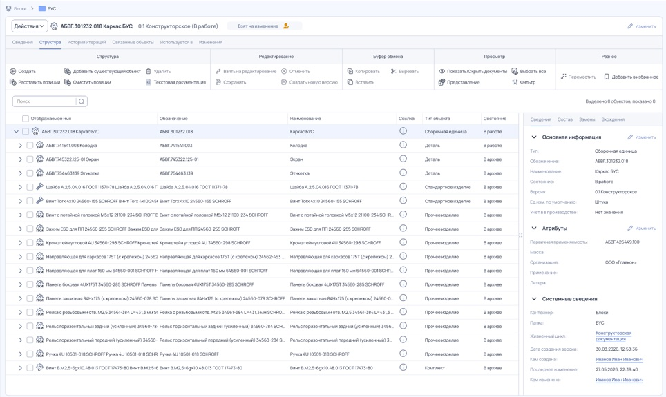Image resolution: width=666 pixels, height=397 pixels.
Task: Click Изменить next to Основная информация
Action: coord(641,137)
